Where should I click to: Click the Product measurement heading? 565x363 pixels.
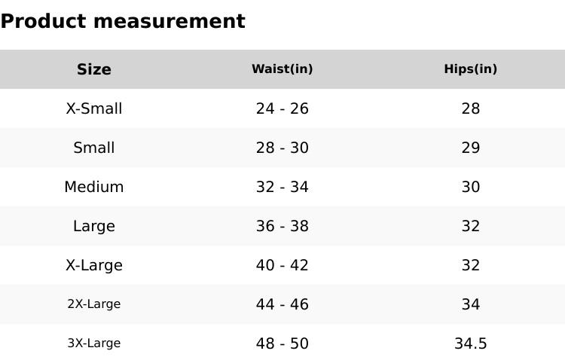123,22
